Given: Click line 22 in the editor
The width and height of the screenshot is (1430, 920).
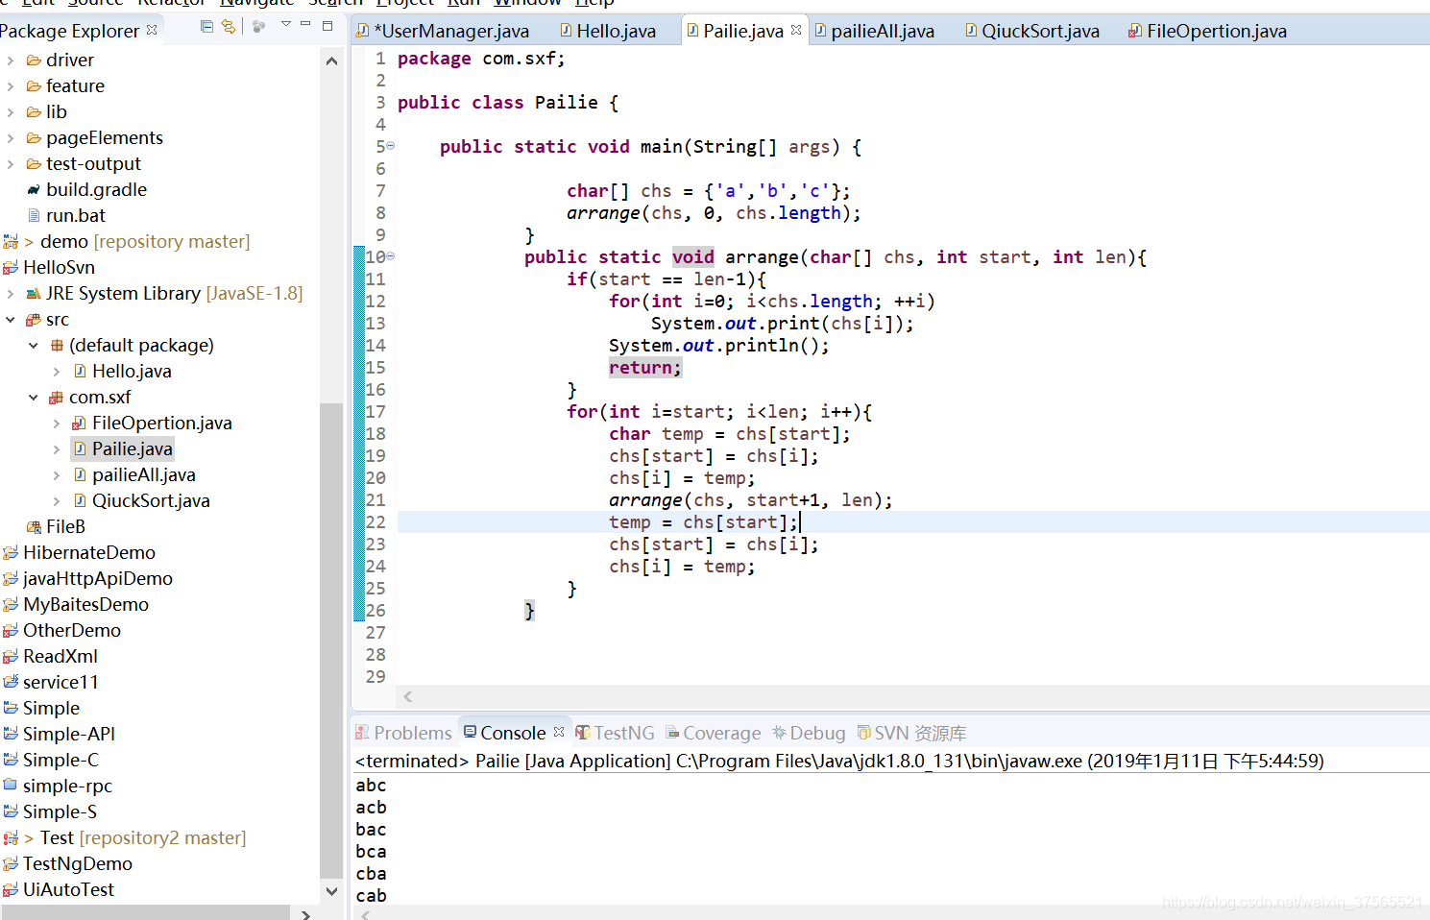Looking at the screenshot, I should (912, 522).
